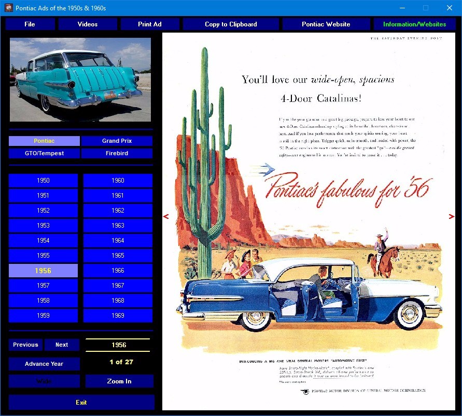Select the Grand Prix model category

coord(117,141)
